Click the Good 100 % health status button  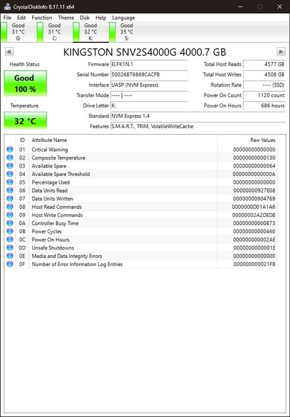coord(25,84)
